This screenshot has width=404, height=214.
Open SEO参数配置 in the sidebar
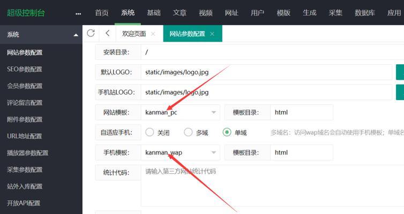25,69
